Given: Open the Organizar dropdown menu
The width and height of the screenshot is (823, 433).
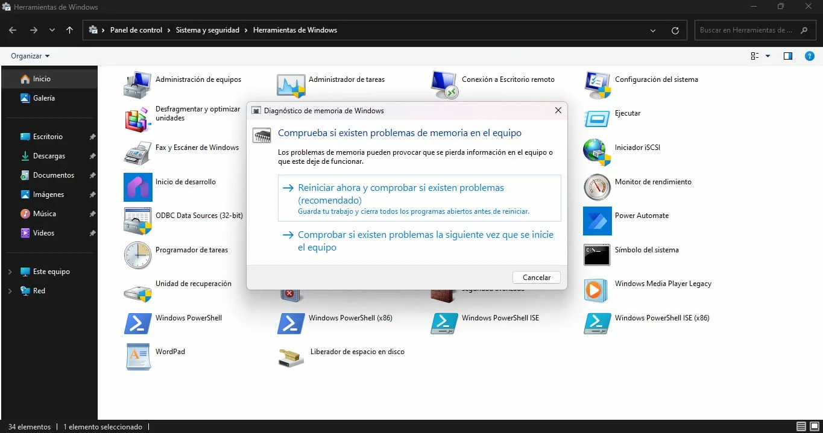Looking at the screenshot, I should point(30,56).
